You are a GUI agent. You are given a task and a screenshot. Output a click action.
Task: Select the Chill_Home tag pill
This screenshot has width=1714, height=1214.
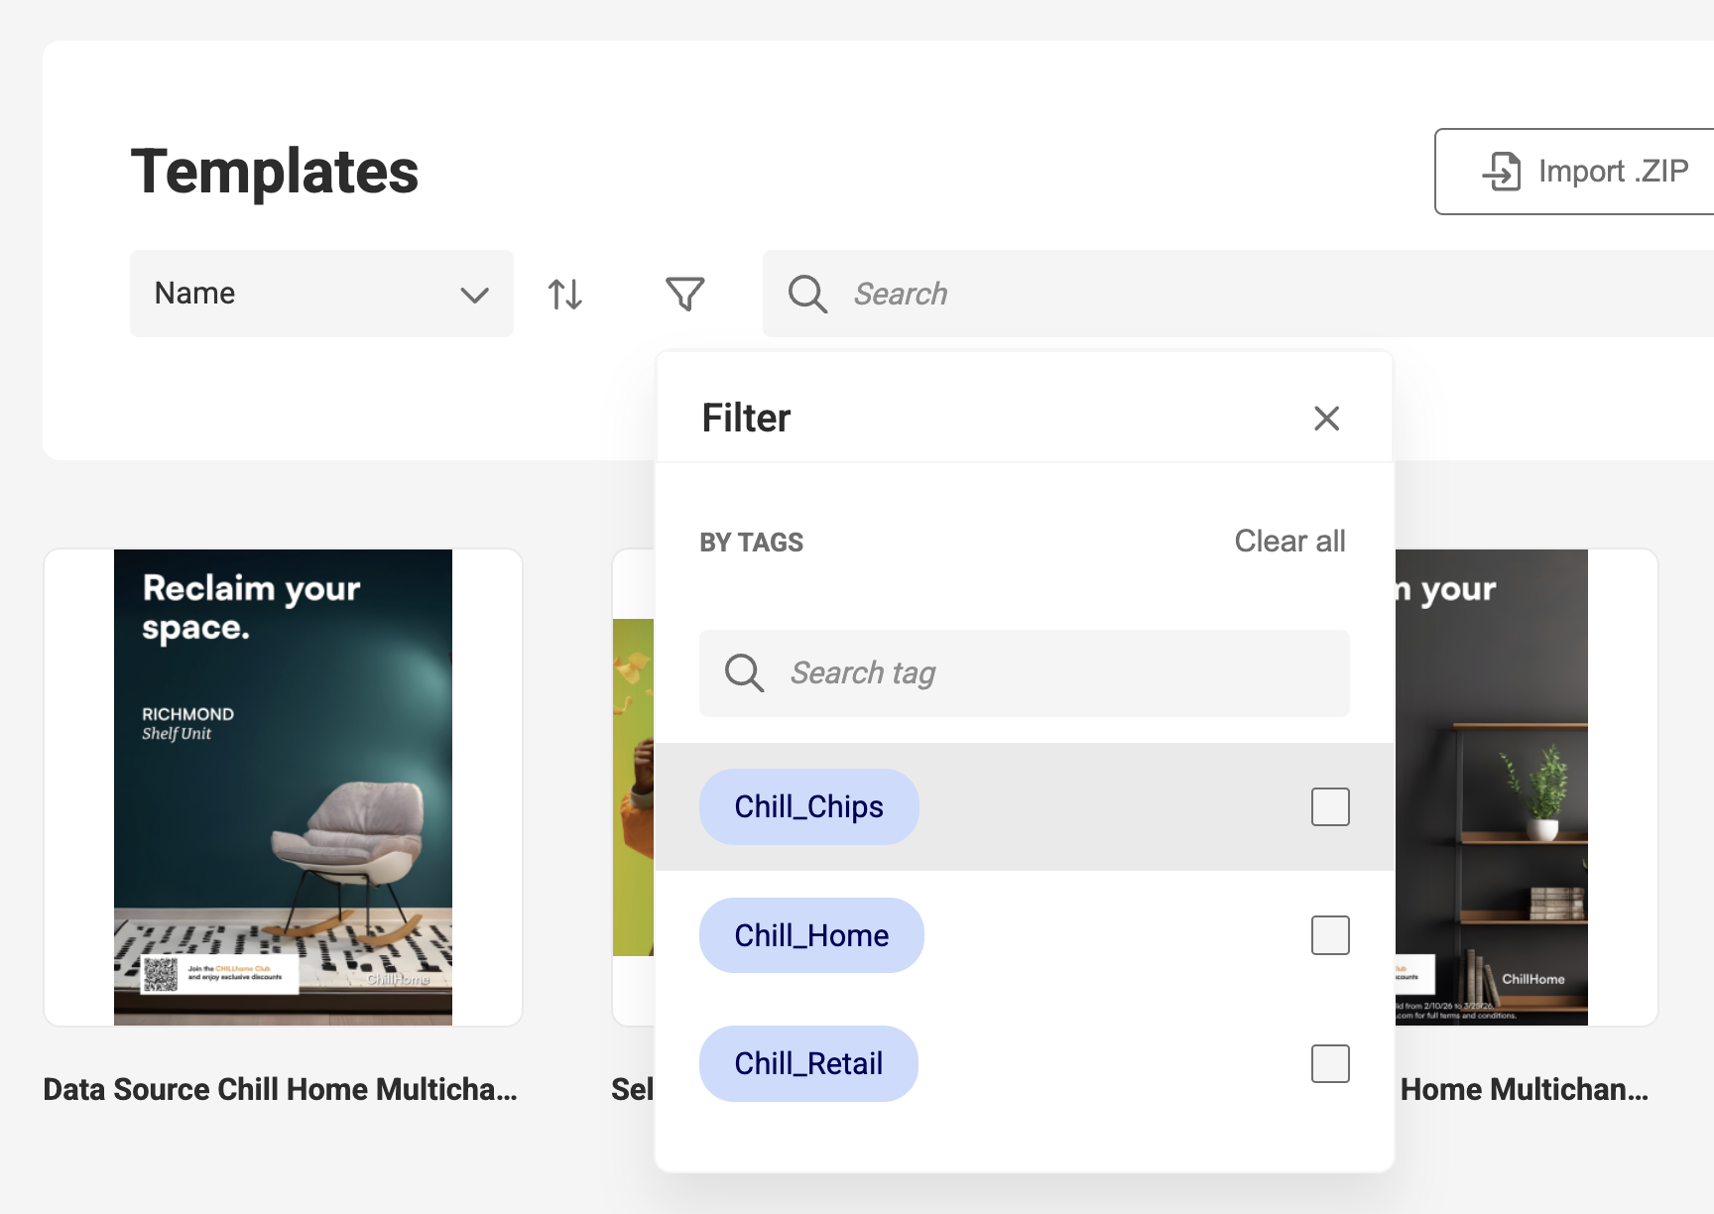[x=811, y=934]
